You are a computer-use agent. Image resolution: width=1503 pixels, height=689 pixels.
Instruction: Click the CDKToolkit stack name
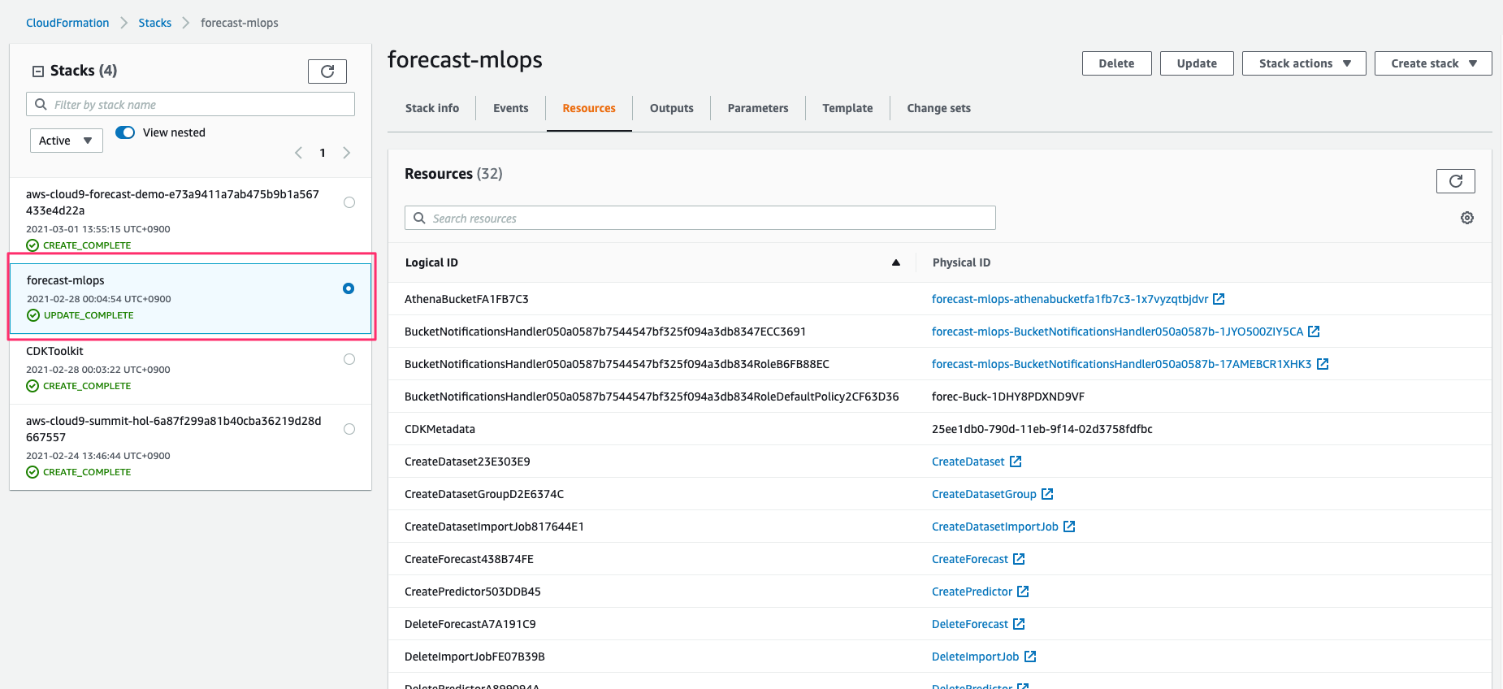coord(54,351)
